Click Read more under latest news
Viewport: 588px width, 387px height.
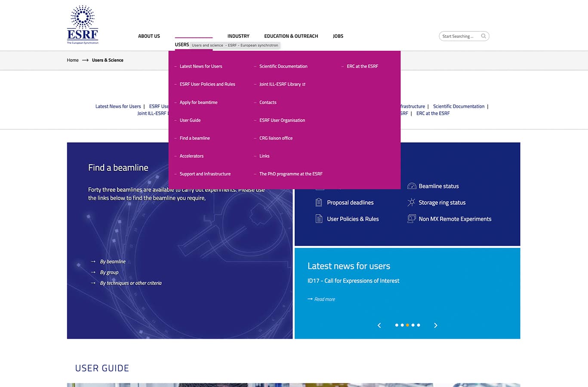coord(325,299)
